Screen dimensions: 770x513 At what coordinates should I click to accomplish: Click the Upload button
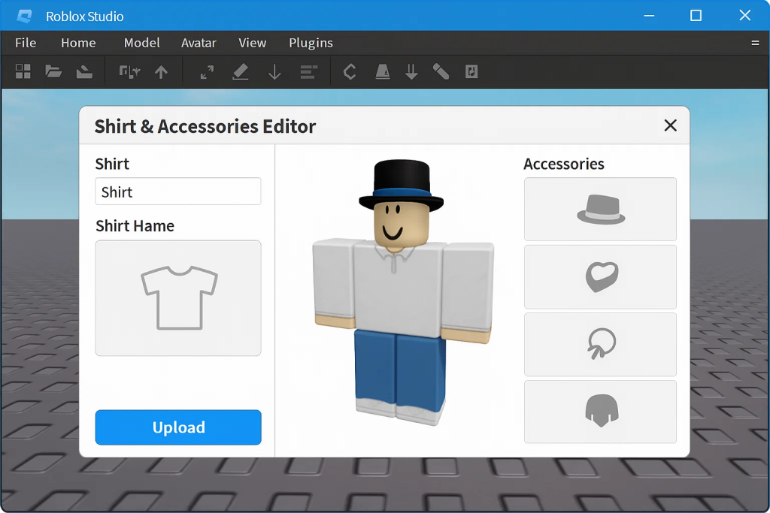(x=178, y=427)
